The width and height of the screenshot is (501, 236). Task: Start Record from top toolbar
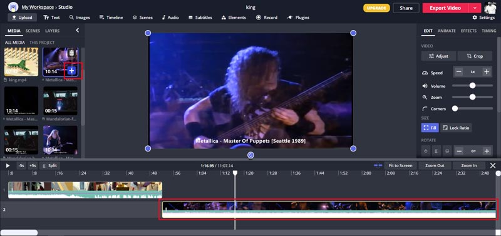point(267,18)
